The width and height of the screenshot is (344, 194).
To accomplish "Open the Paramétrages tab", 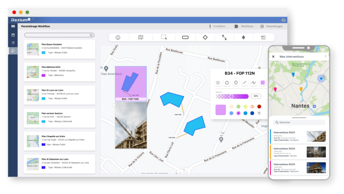I will point(271,26).
